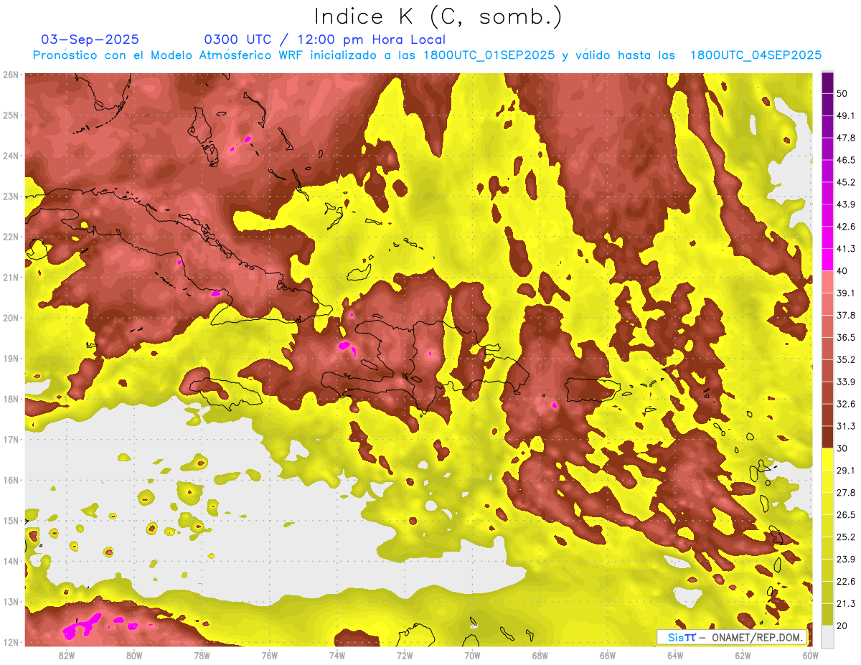The height and width of the screenshot is (665, 861).
Task: Click the latitude label "12N"
Action: tap(11, 642)
